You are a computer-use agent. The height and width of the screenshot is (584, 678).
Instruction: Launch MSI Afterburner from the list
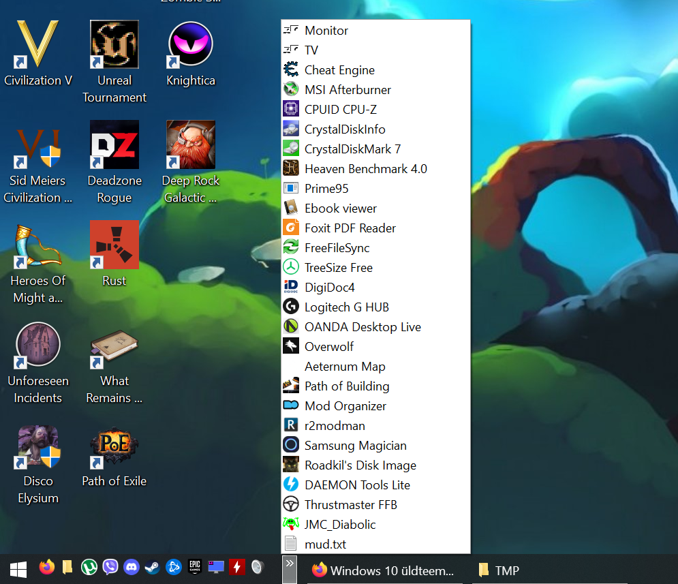375,90
